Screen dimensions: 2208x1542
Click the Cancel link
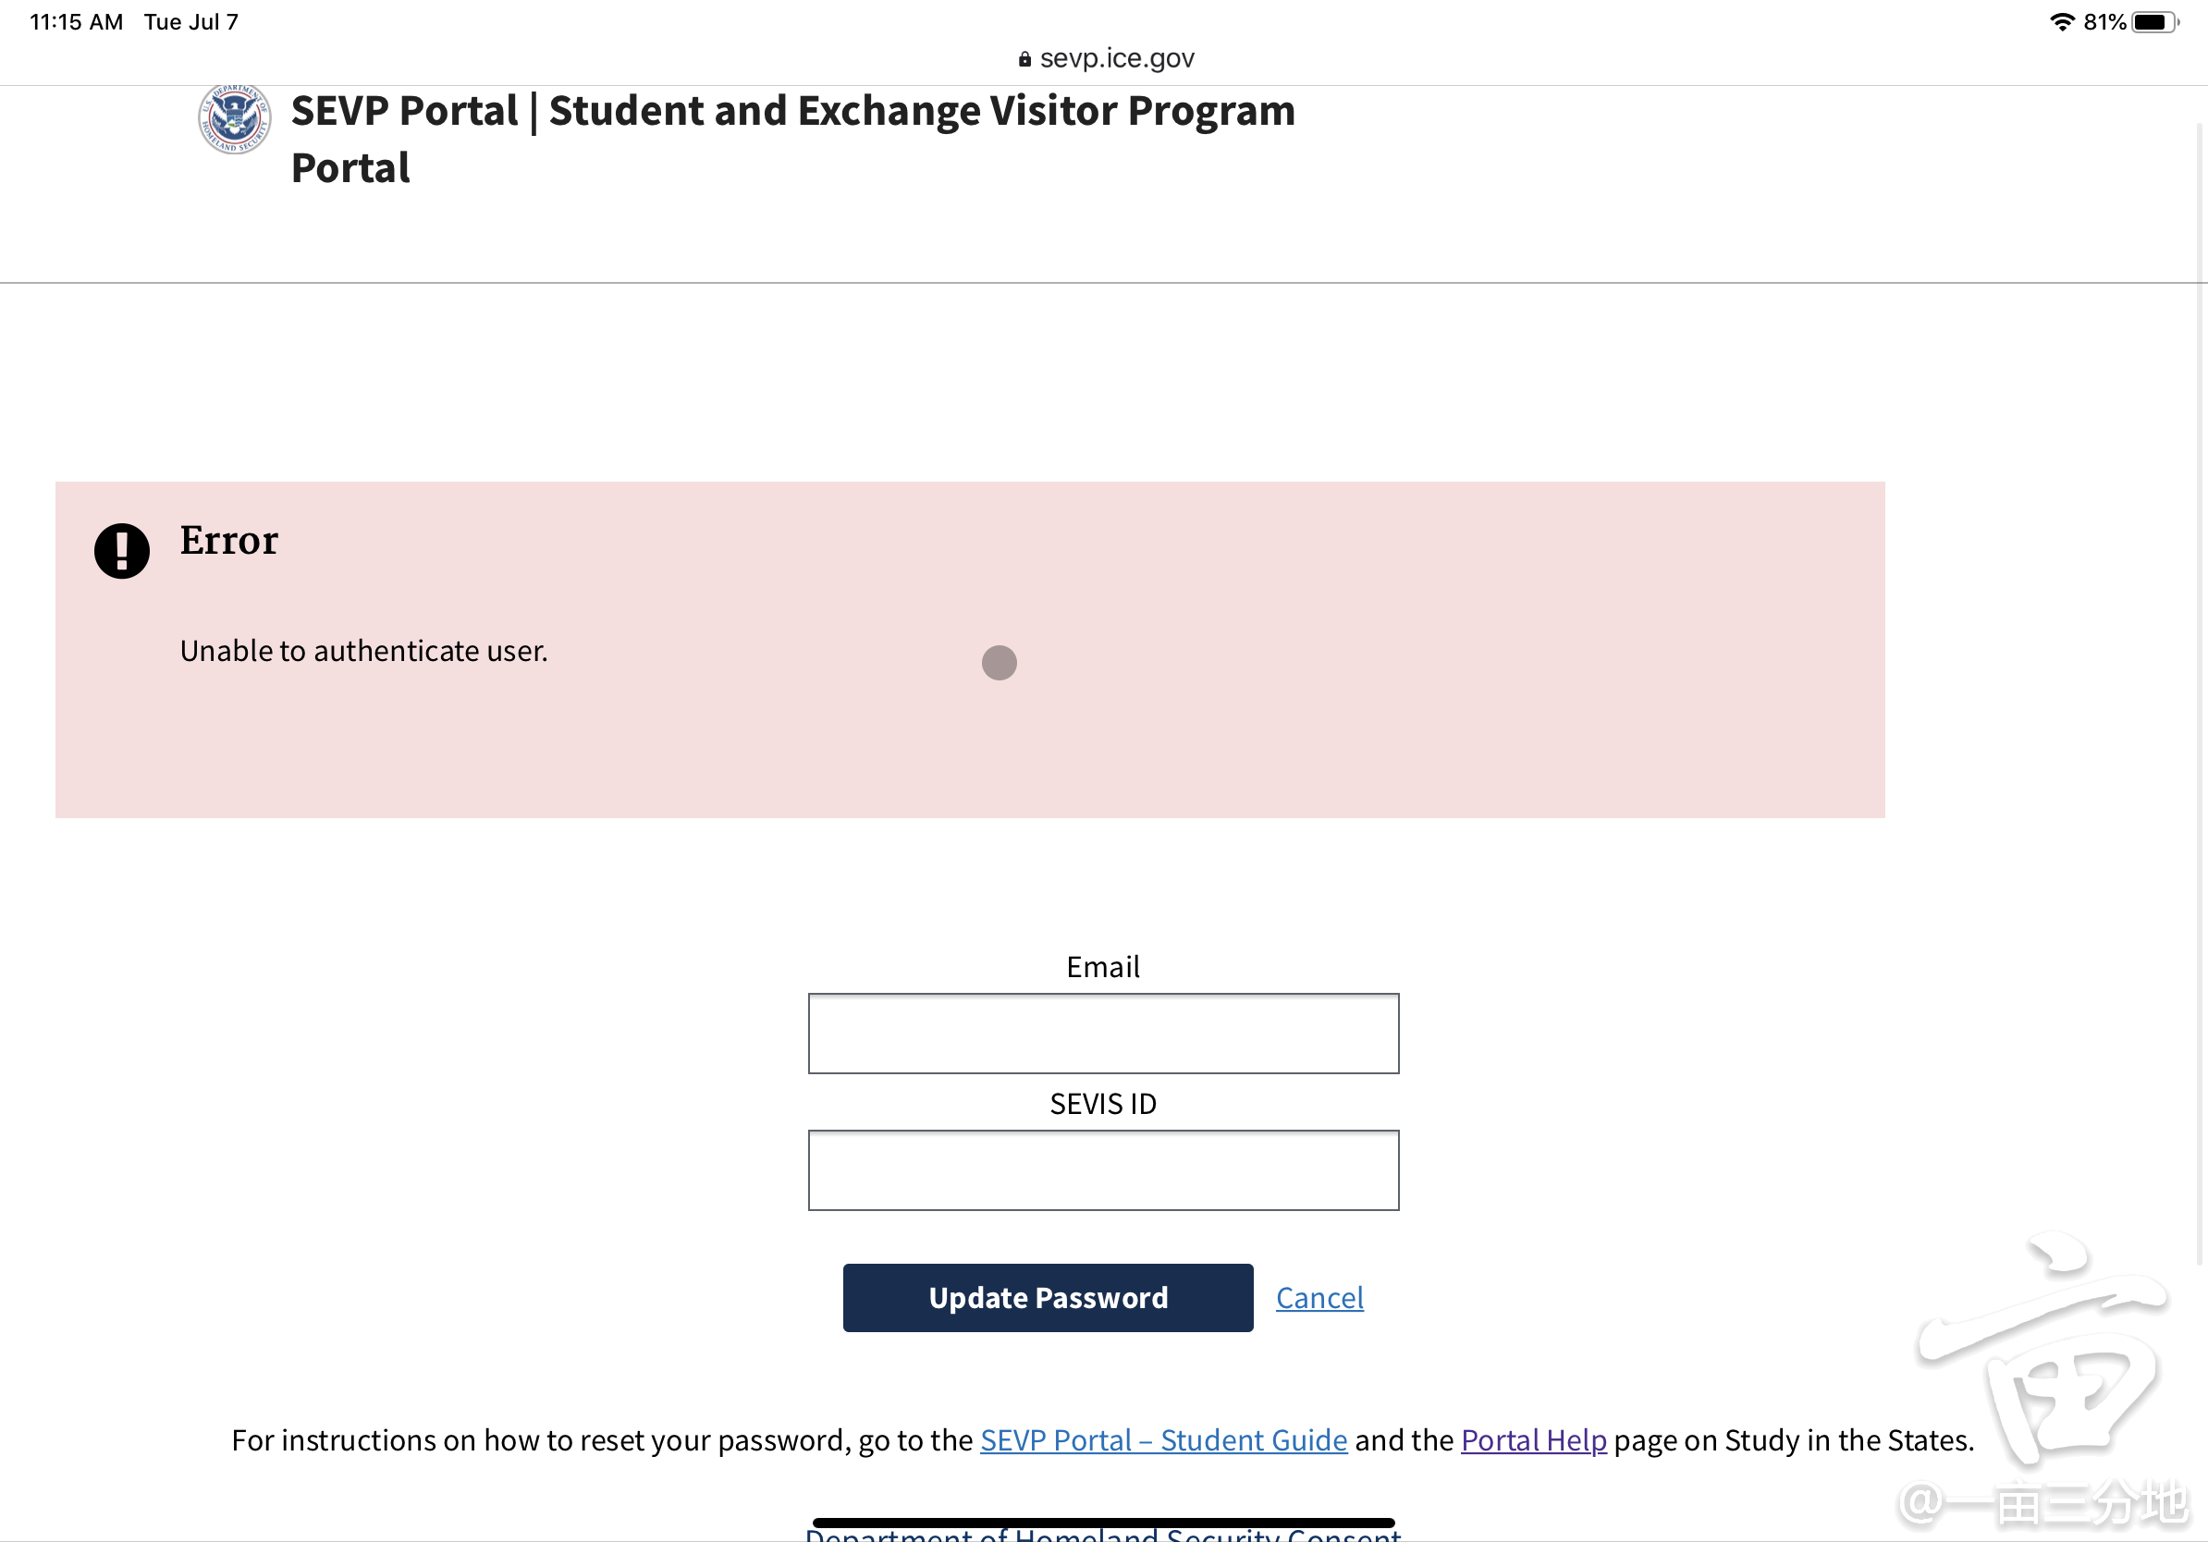click(x=1319, y=1298)
